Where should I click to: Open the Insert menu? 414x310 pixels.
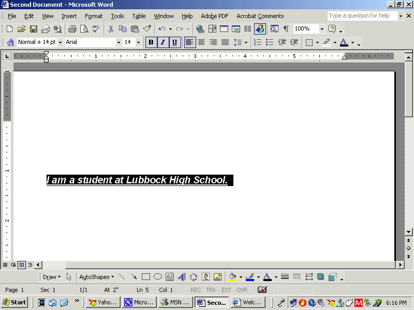69,16
